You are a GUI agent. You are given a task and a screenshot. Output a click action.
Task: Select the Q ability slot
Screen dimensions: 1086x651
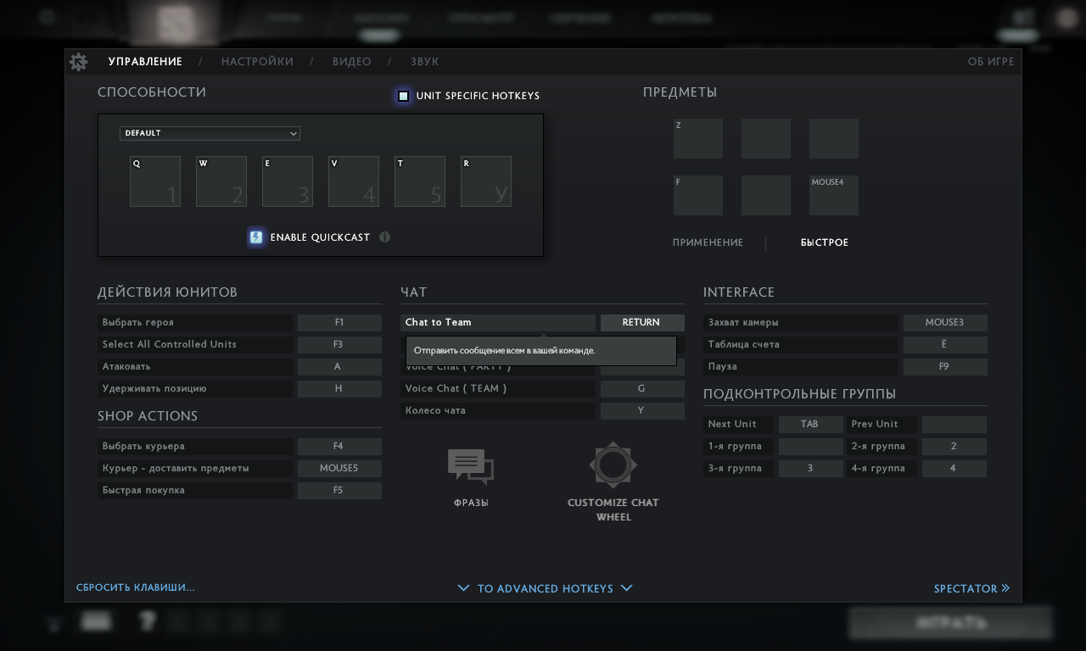[155, 181]
